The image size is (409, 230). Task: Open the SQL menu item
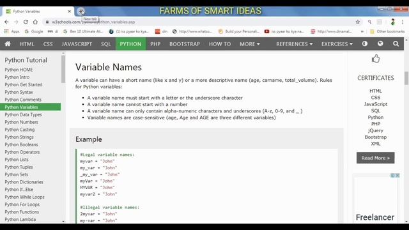pos(106,44)
